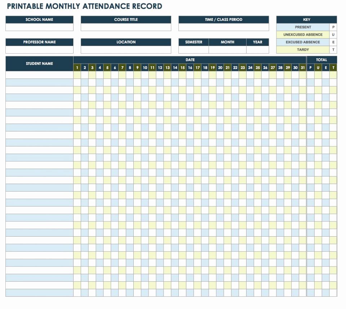Click the 'UNEXCUSED ABSENCE' key label
Viewport: 346px width, 309px height.
coord(303,35)
